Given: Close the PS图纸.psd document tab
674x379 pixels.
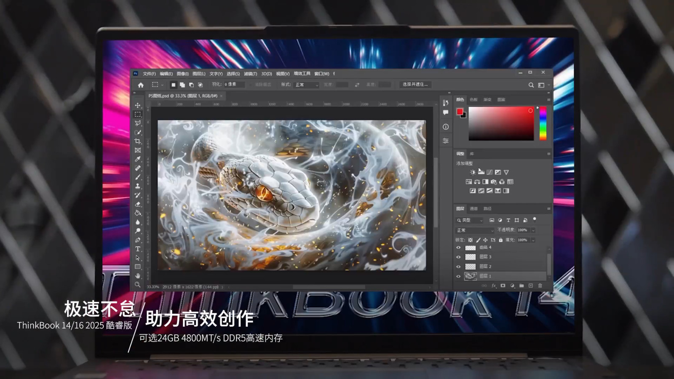Looking at the screenshot, I should 222,96.
